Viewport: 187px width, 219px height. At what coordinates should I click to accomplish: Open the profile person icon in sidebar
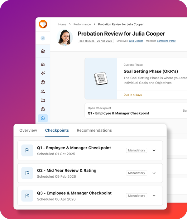43,82
